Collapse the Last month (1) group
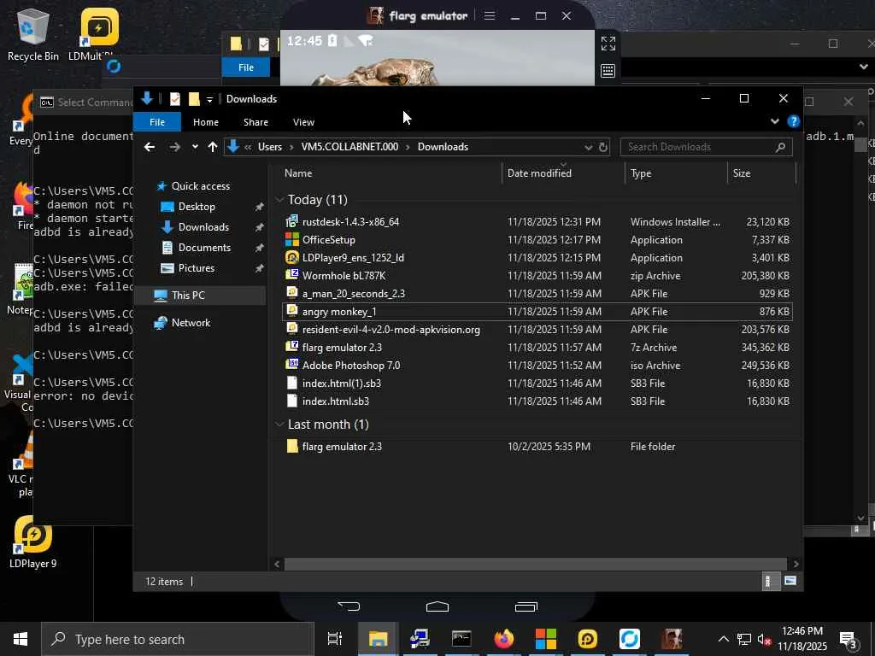 pos(279,425)
